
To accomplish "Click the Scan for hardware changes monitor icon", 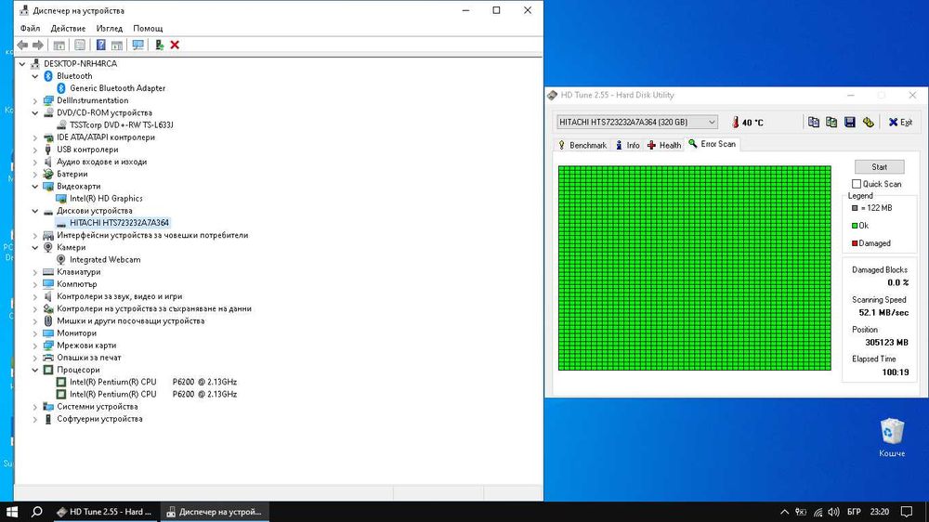I will (138, 45).
